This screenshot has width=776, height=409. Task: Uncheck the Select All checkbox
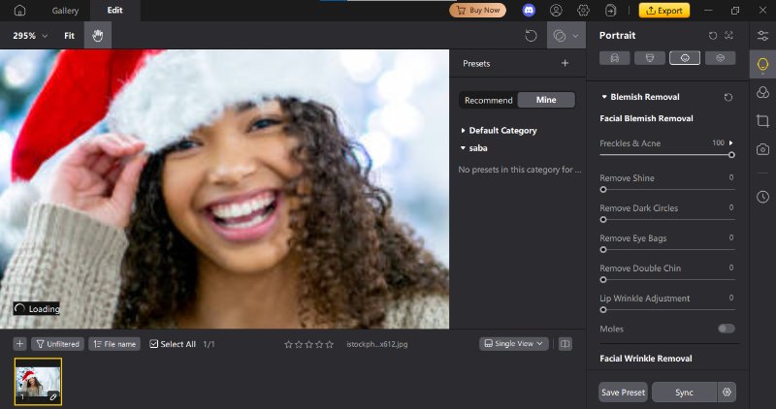(x=154, y=344)
